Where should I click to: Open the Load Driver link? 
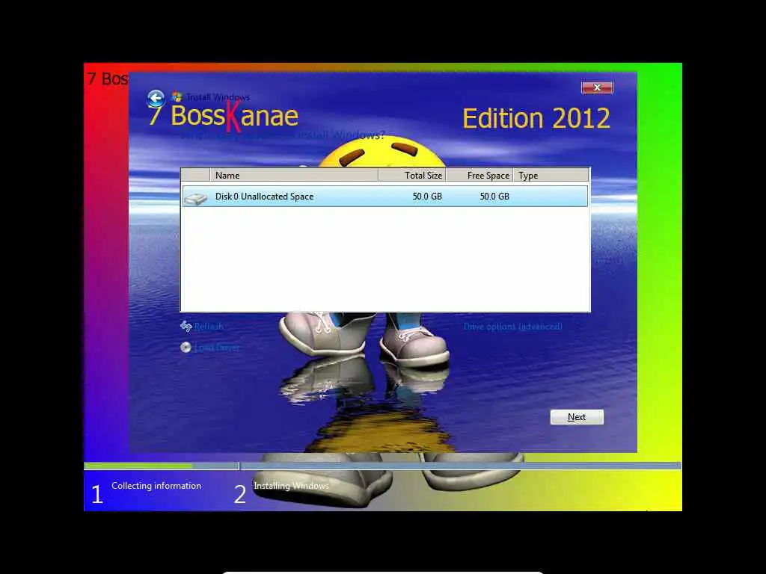(217, 348)
